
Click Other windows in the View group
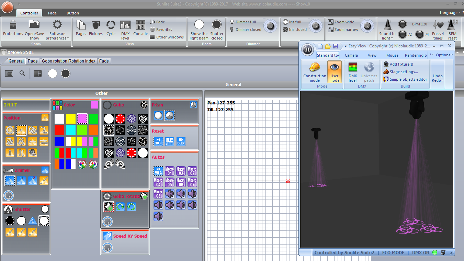(167, 37)
